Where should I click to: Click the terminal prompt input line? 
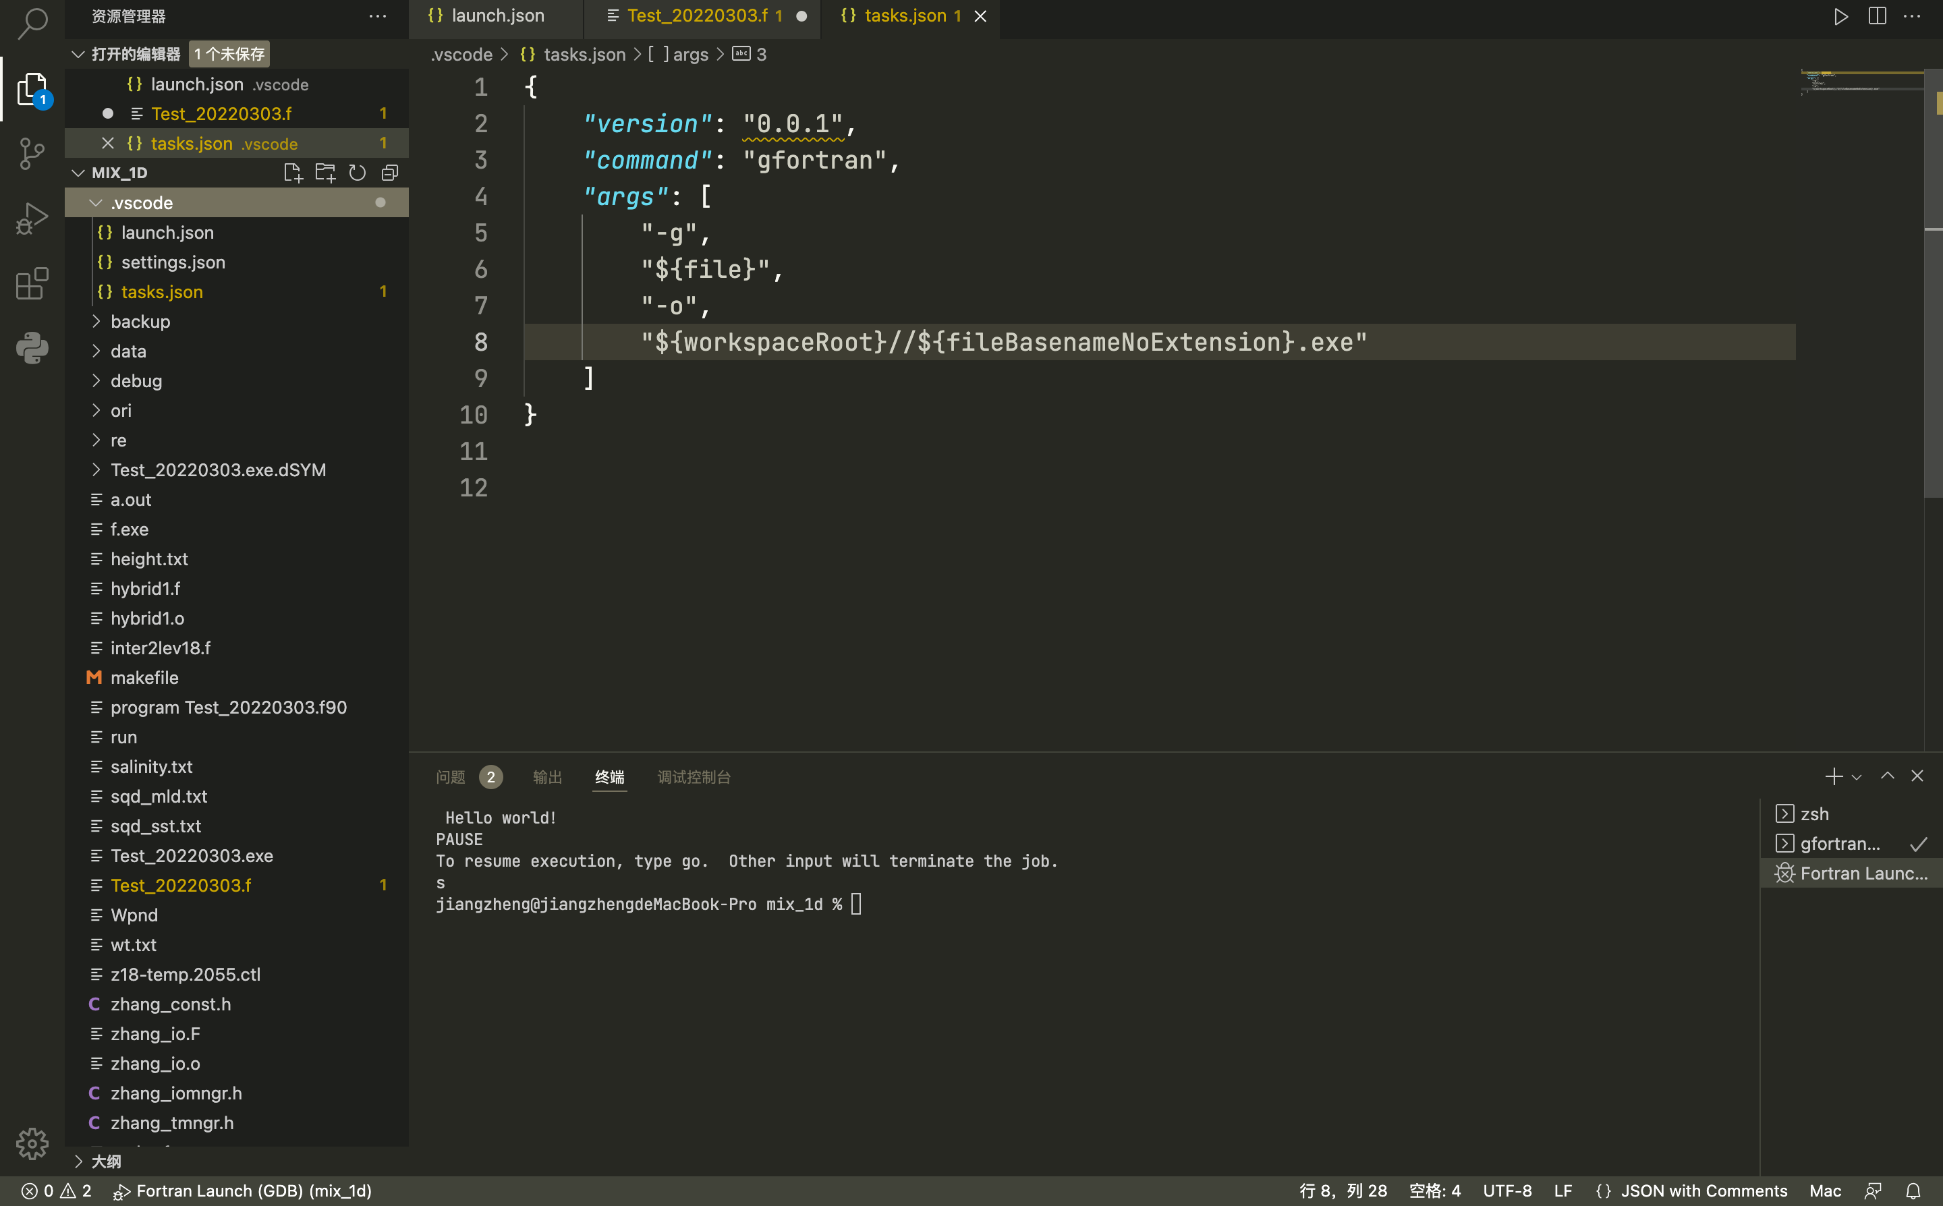pyautogui.click(x=857, y=904)
